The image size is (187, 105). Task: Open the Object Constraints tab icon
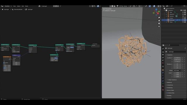click(163, 81)
